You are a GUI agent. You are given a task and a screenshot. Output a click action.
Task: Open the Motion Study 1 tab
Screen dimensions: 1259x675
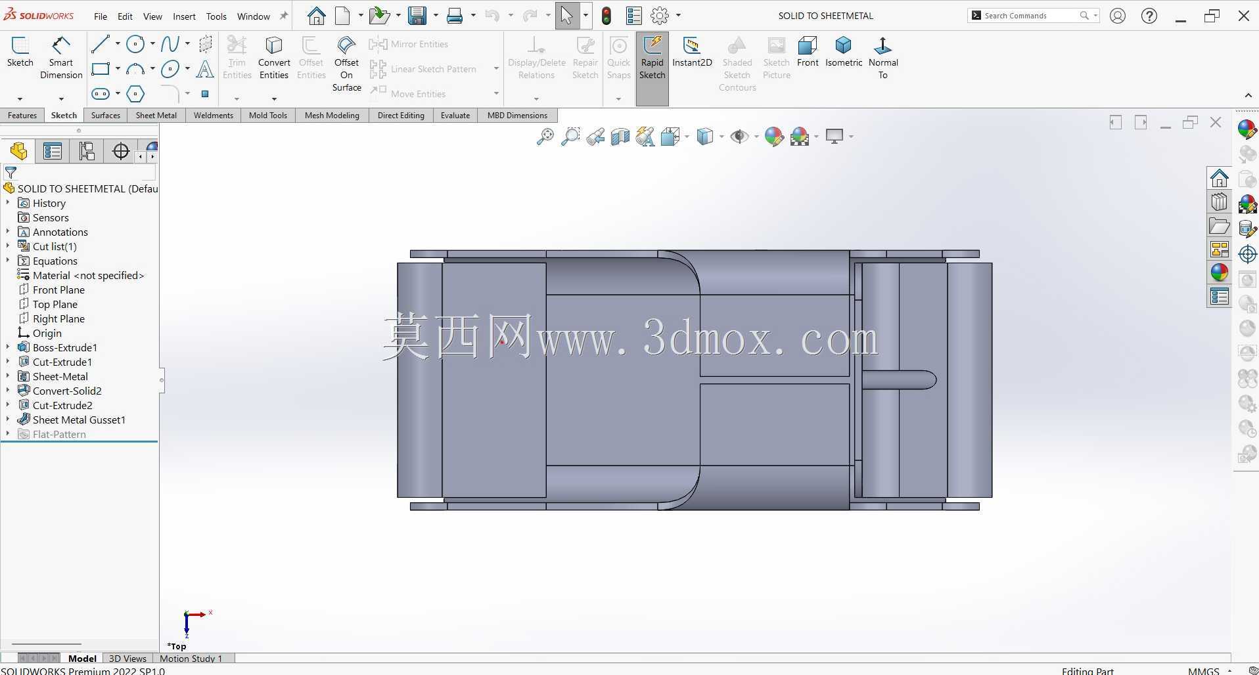[191, 659]
